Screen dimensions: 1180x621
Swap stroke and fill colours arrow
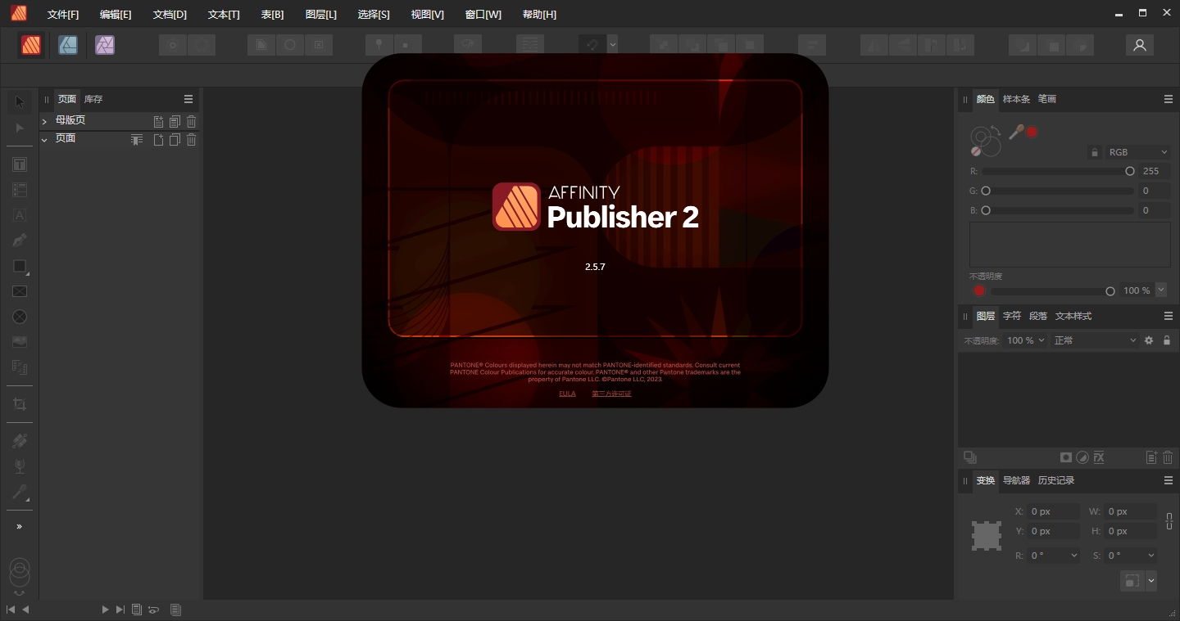995,129
